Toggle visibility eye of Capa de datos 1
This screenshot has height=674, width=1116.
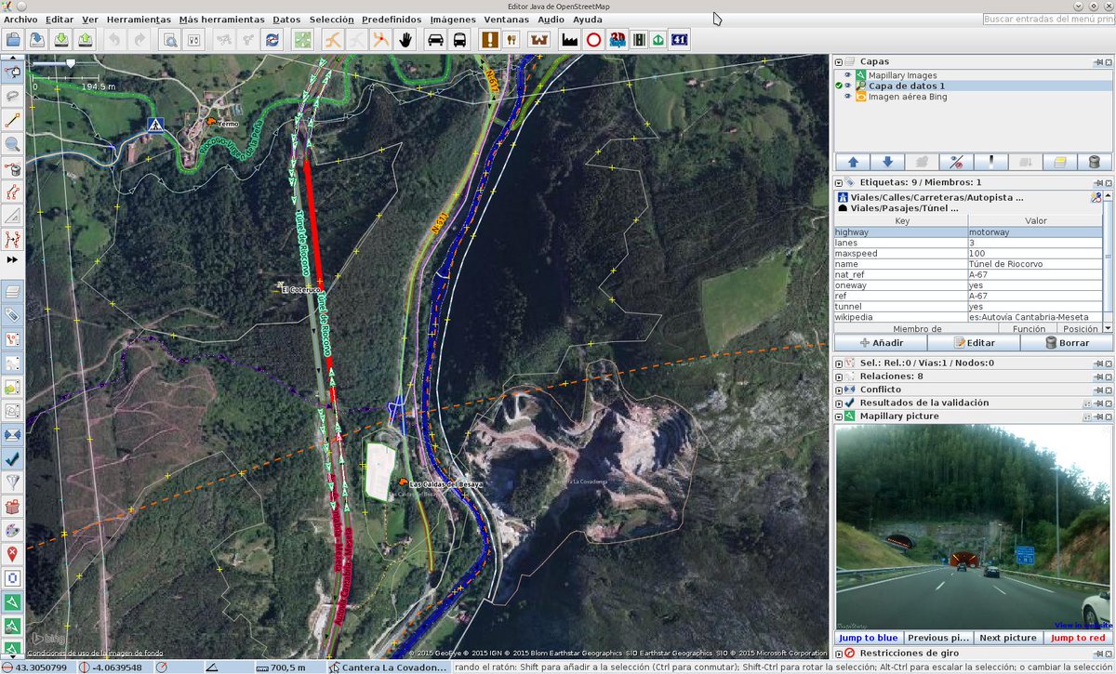click(x=847, y=86)
